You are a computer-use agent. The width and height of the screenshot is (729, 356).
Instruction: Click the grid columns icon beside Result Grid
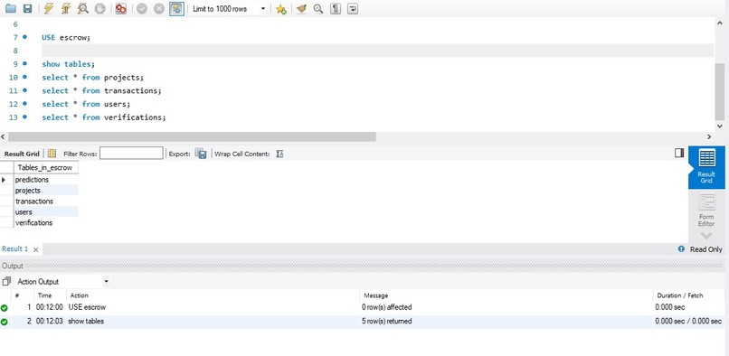coord(52,154)
